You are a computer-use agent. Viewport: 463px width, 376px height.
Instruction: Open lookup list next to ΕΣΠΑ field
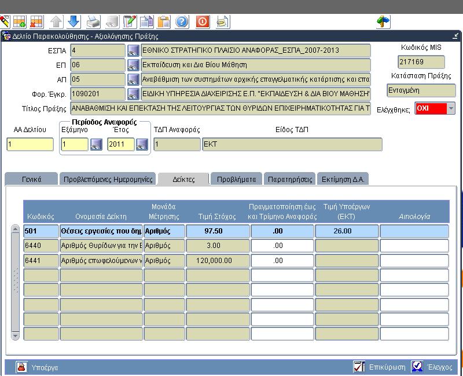(133, 50)
